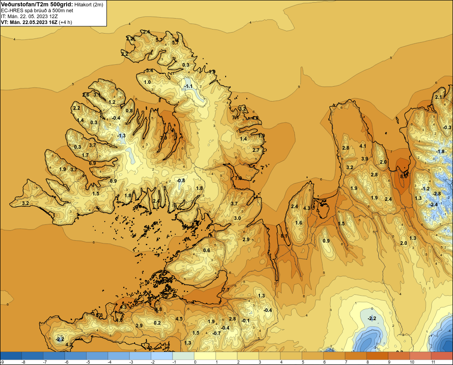Click the legend swatch between 0 and 1
This screenshot has width=453, height=365.
click(205, 356)
